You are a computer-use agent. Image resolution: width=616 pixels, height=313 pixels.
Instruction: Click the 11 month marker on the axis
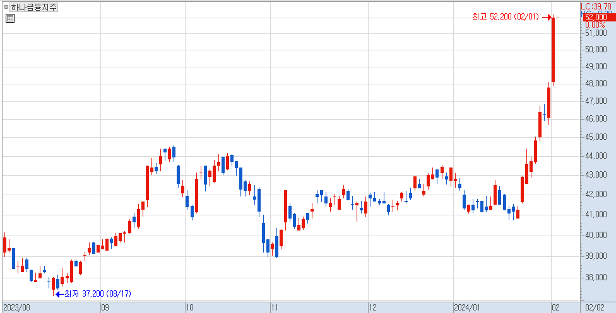(x=274, y=307)
